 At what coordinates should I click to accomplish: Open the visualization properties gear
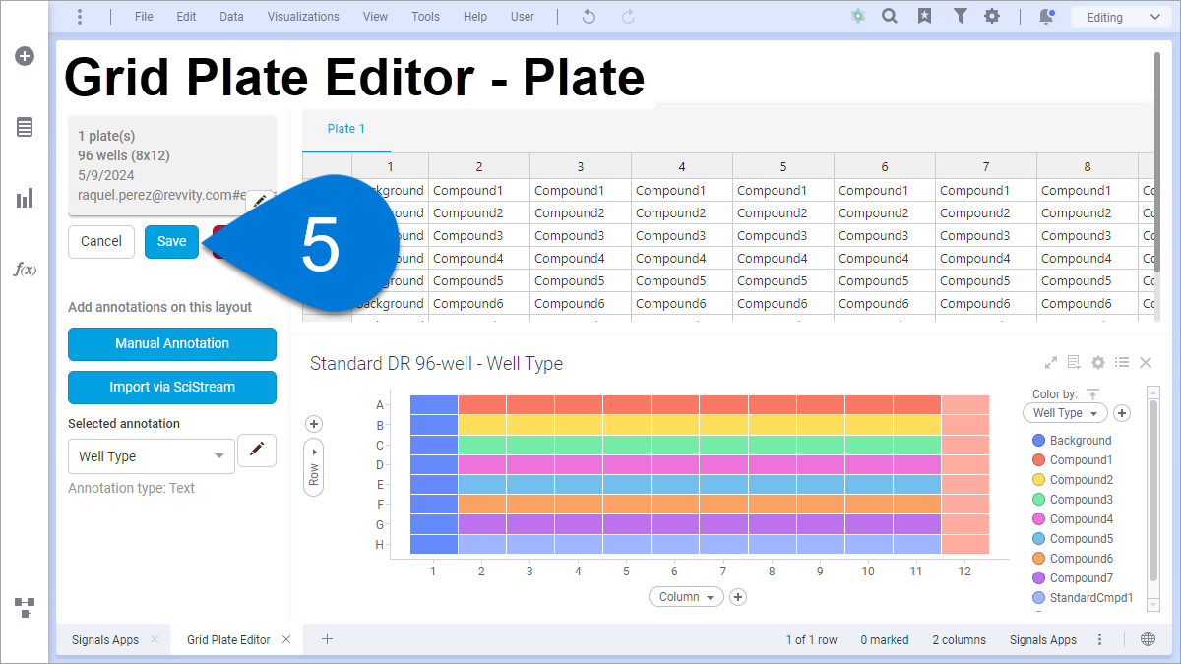pyautogui.click(x=1098, y=363)
